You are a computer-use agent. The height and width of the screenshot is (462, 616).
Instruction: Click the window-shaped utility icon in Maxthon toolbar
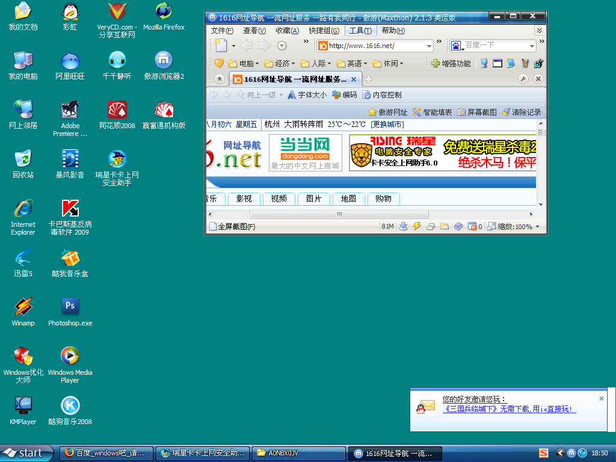[497, 63]
